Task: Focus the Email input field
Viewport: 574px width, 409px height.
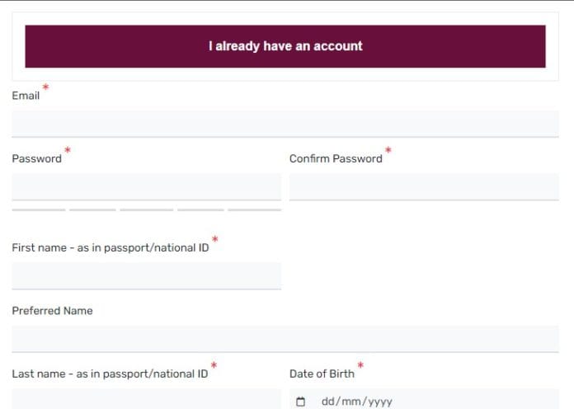Action: point(285,124)
